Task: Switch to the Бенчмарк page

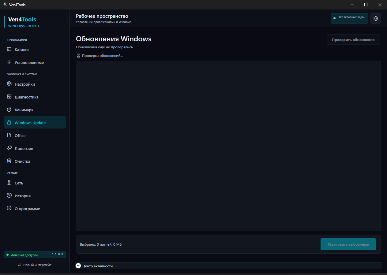Action: (x=35, y=110)
